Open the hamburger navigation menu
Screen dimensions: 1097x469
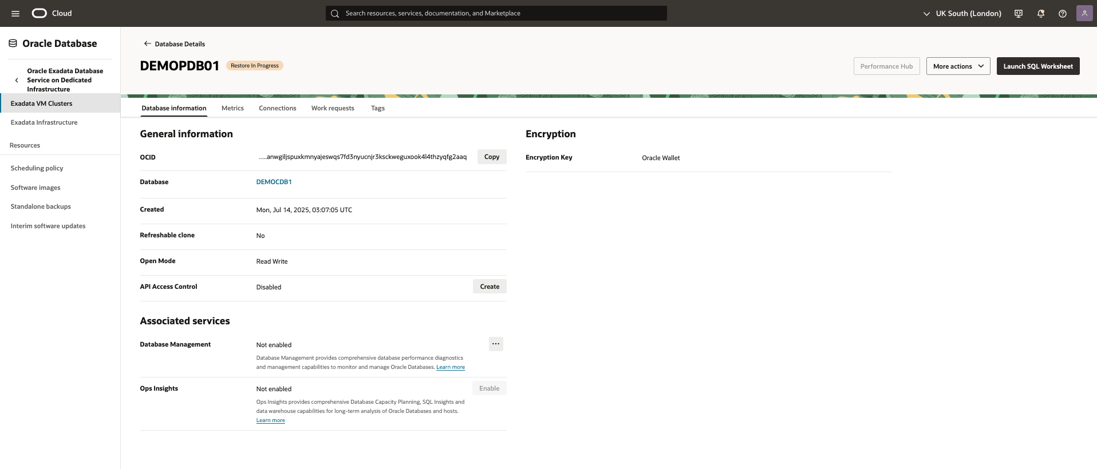(15, 13)
